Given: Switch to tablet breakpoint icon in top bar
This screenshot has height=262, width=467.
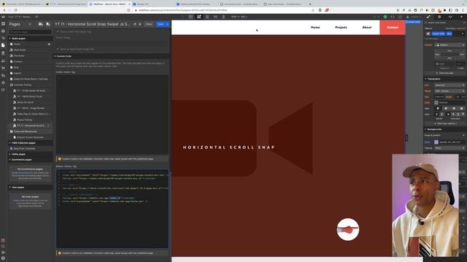Looking at the screenshot, I should click(x=207, y=17).
